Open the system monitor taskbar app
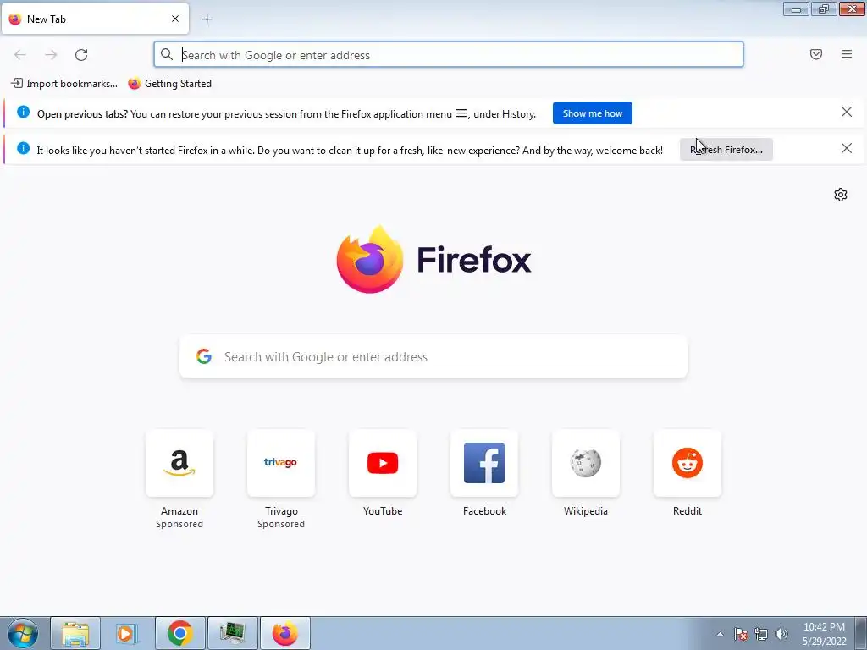Screen dimensions: 867x650 tap(232, 633)
